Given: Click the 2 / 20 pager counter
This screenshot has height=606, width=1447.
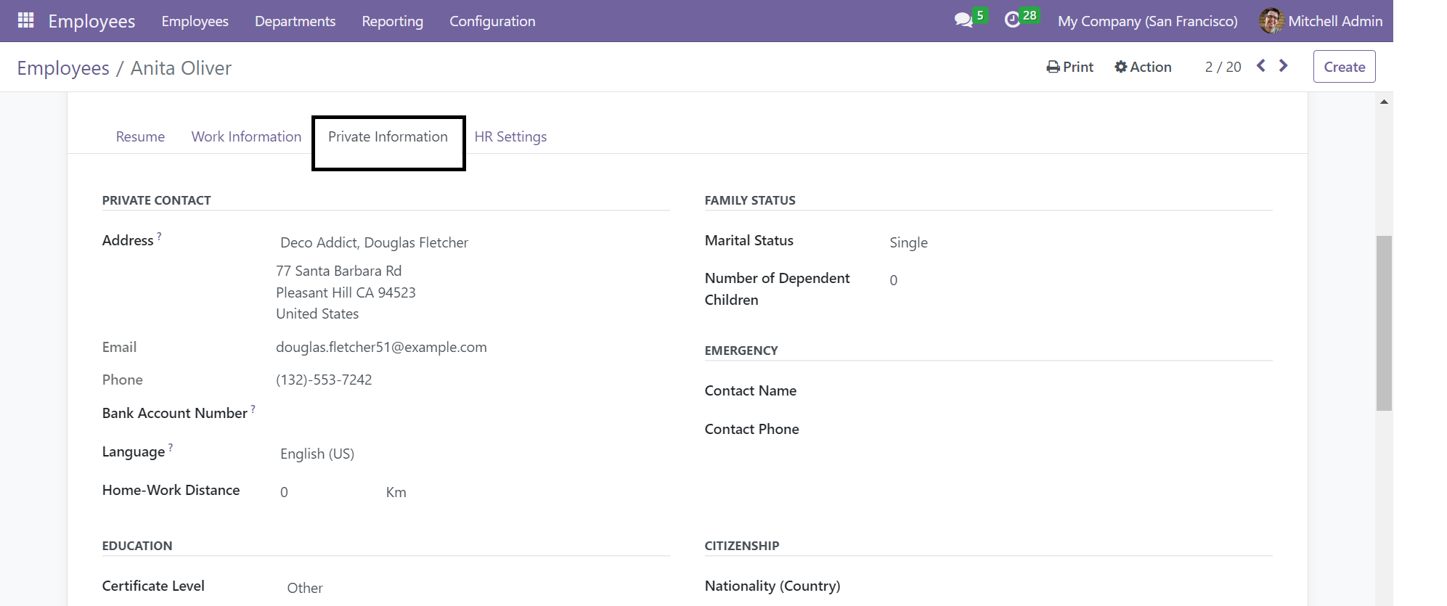Looking at the screenshot, I should 1223,67.
